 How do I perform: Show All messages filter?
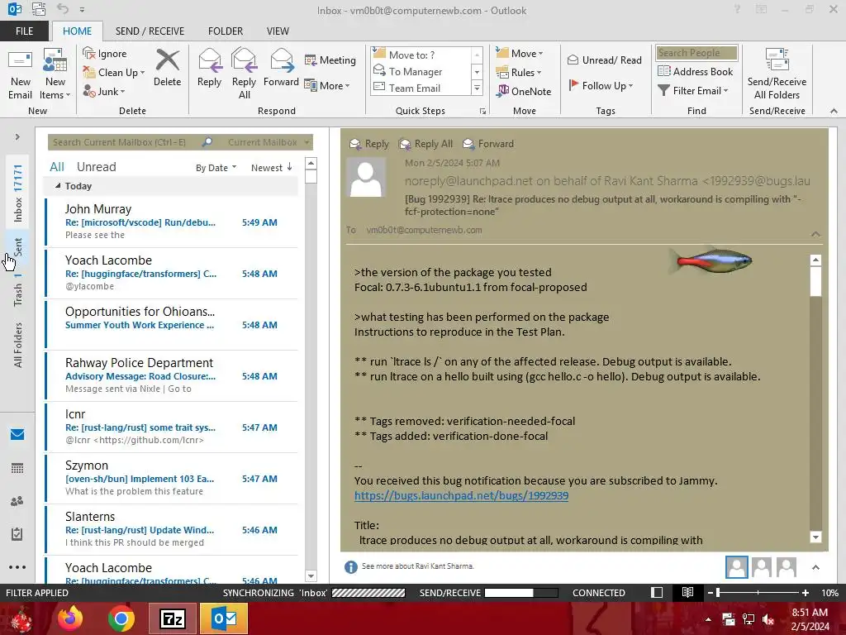point(57,167)
